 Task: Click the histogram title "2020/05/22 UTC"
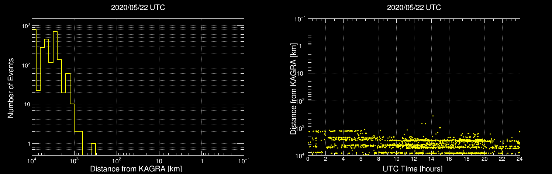point(138,8)
